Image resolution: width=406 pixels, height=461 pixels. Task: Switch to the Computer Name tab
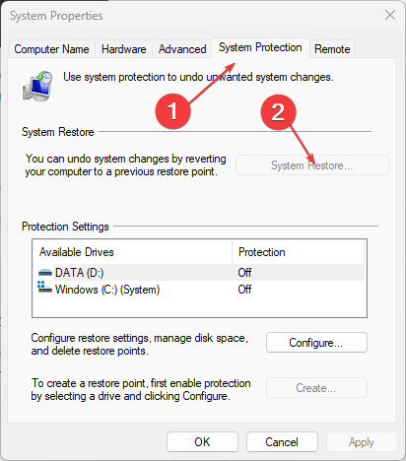coord(52,49)
